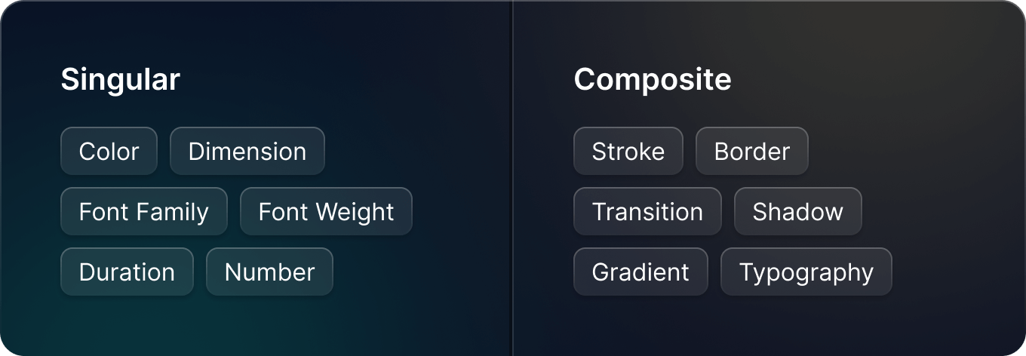This screenshot has width=1026, height=356.
Task: Pick the Duration token chip
Action: tap(127, 272)
